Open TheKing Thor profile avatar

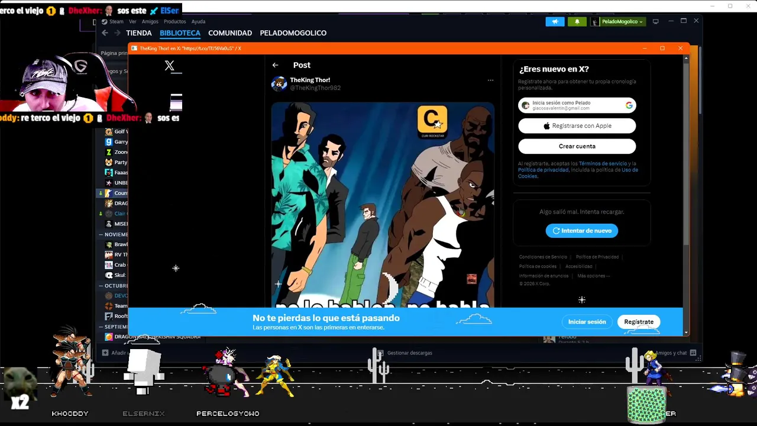[279, 83]
